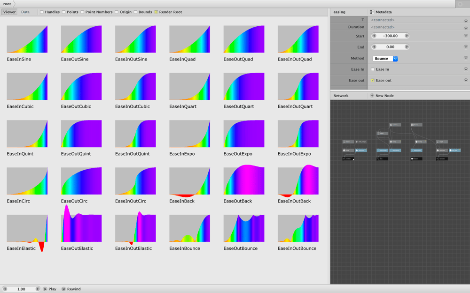This screenshot has width=470, height=293.
Task: Click the EaseInElastic curve thumbnail
Action: (27, 233)
